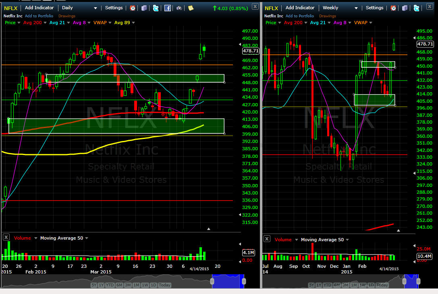Select 5Y range in Daily chart
Screen dimensions: 438x294
click(x=94, y=285)
